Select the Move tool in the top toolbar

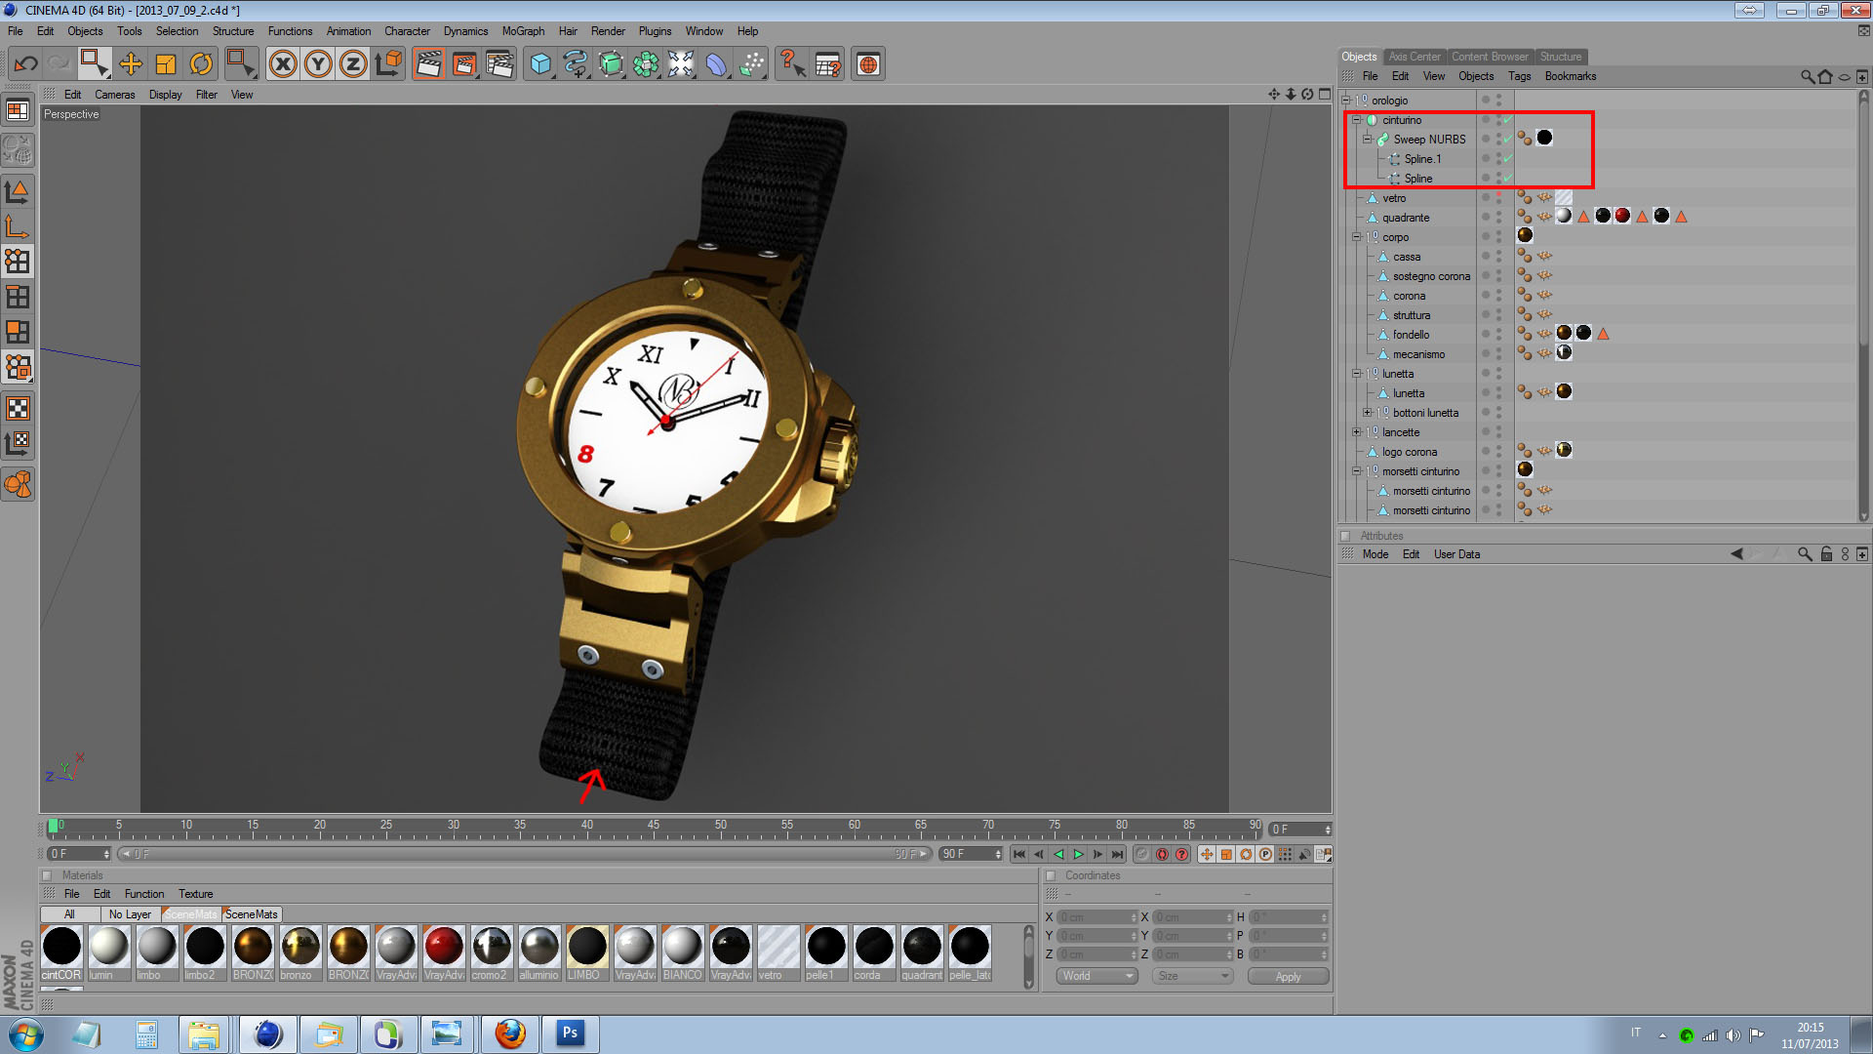[130, 64]
